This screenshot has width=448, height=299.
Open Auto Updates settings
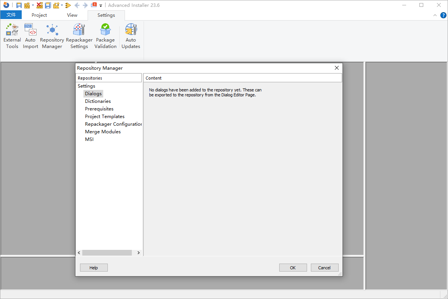click(x=131, y=36)
